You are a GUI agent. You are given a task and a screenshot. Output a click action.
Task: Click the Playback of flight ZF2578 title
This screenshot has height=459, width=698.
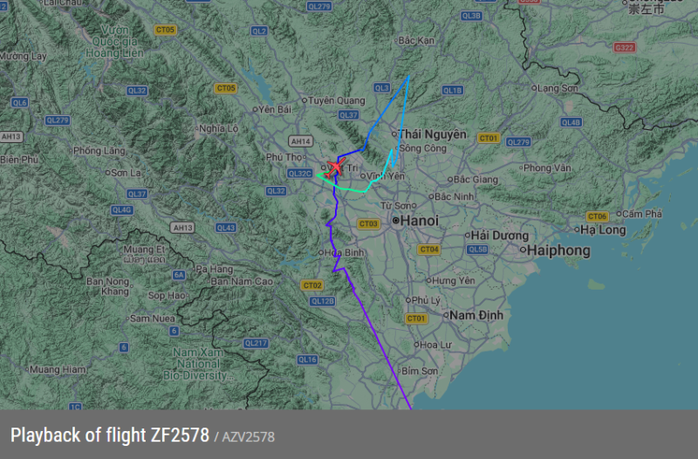(x=110, y=435)
